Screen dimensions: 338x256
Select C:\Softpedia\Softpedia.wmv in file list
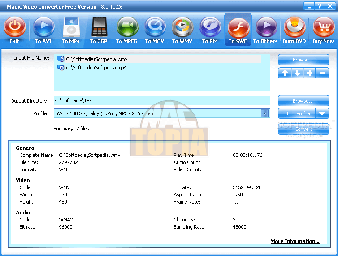tap(96, 59)
